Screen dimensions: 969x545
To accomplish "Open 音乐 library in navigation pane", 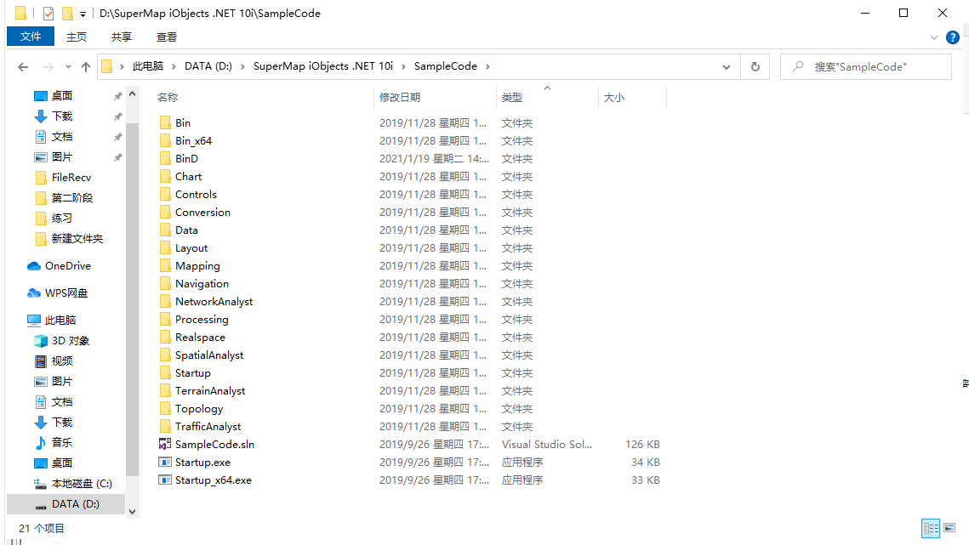I will tap(54, 442).
